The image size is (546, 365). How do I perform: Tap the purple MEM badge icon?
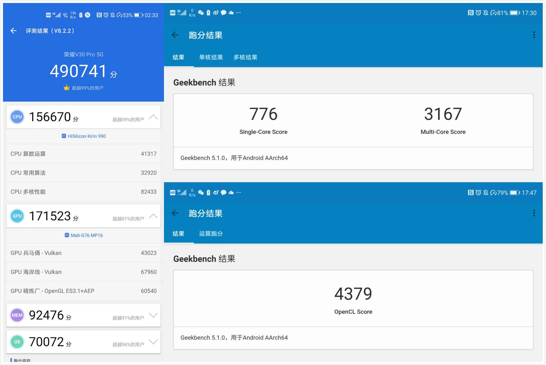click(x=17, y=315)
